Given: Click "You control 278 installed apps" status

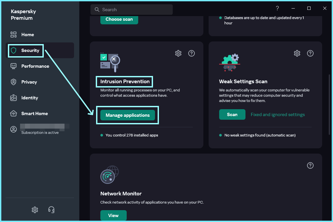Looking at the screenshot, I should tap(132, 135).
